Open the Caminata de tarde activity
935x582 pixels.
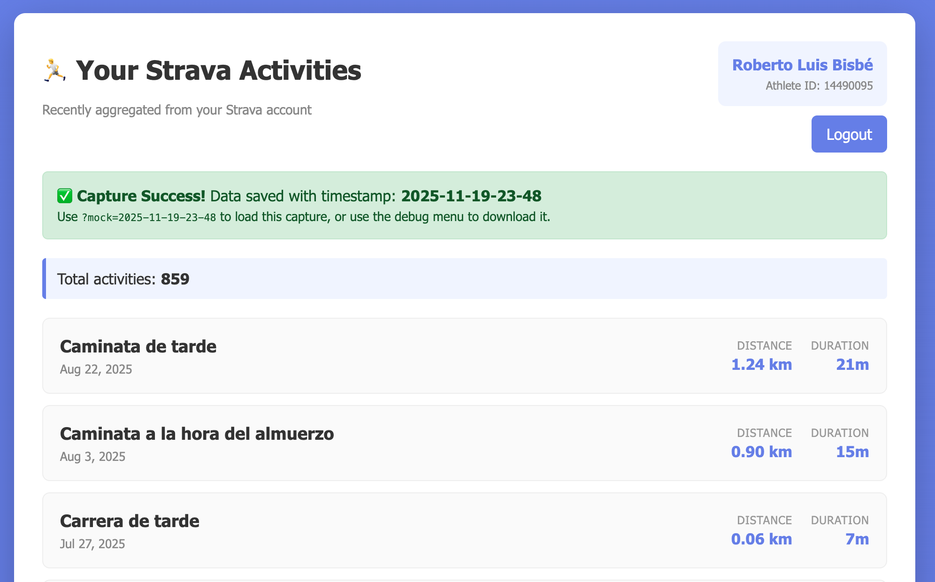point(138,346)
